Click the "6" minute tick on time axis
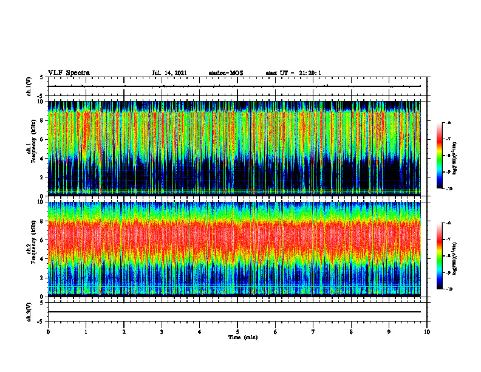 (x=276, y=332)
